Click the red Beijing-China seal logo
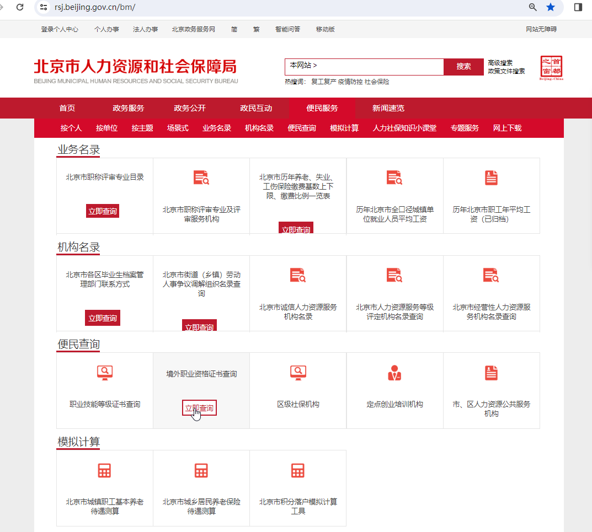The image size is (592, 532). click(551, 68)
